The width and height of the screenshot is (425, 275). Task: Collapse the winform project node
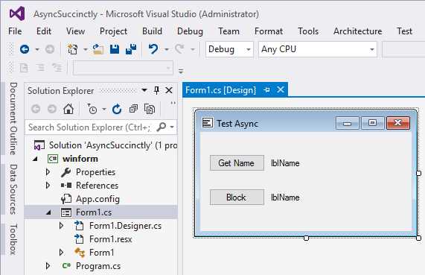click(x=35, y=159)
